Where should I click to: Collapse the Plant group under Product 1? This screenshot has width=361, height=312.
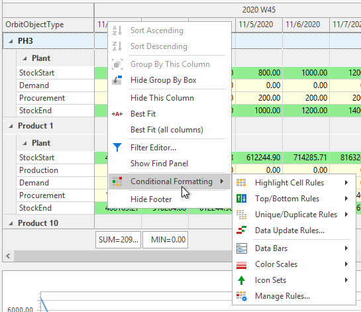click(x=25, y=143)
